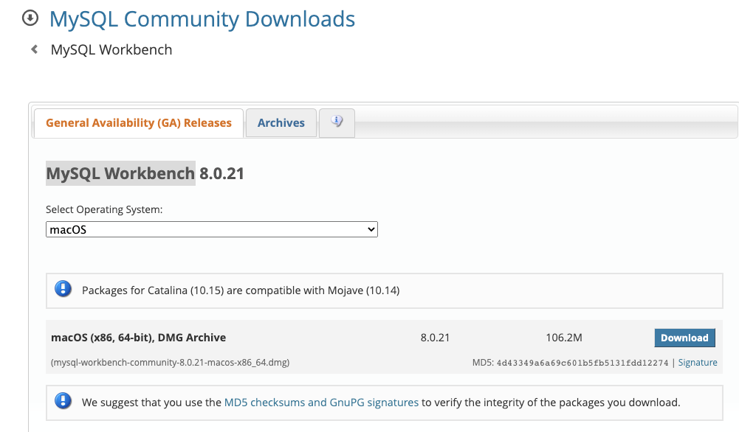Open the Select Operating System dropdown

(x=212, y=230)
